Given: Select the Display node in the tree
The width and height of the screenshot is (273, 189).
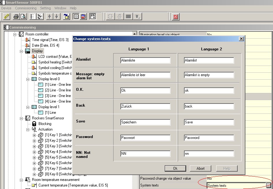Looking at the screenshot, I should click(x=37, y=51).
